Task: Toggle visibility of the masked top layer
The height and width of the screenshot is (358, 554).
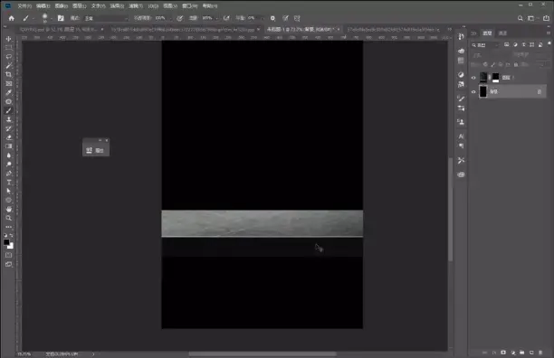Action: point(473,78)
